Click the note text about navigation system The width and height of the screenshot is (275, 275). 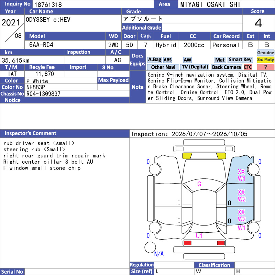(210, 87)
